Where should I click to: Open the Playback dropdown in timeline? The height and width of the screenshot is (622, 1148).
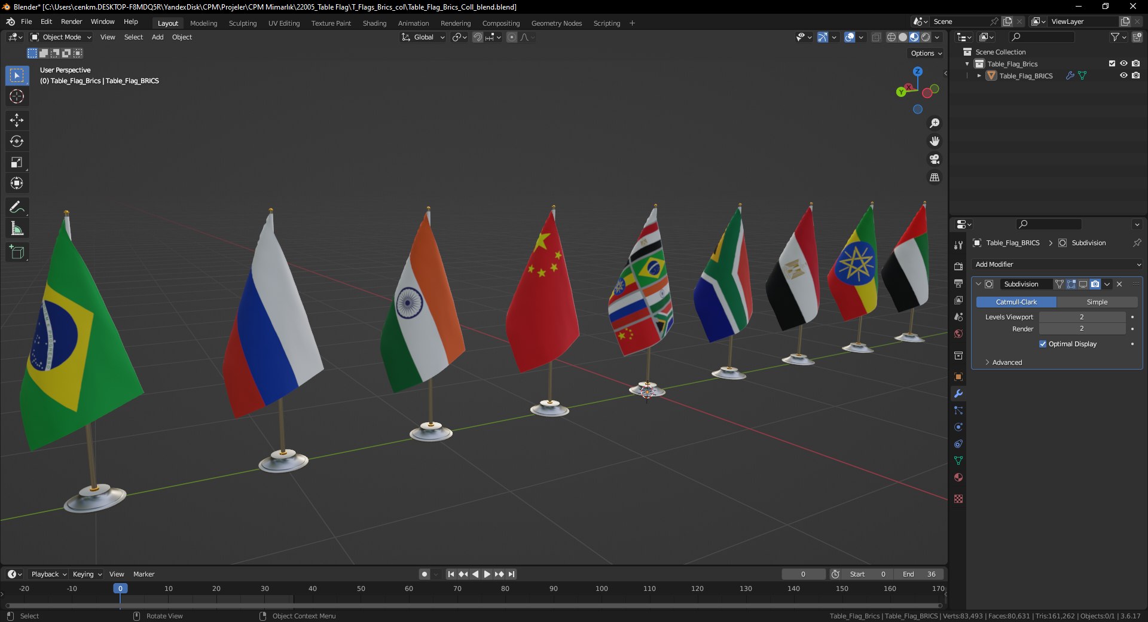(x=48, y=574)
